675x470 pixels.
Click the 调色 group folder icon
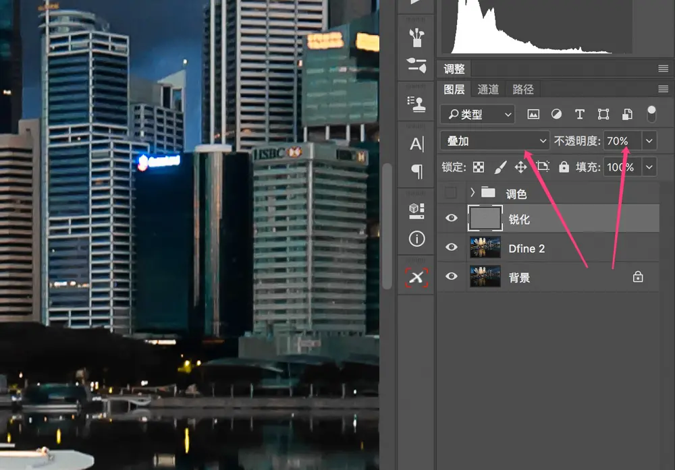[488, 192]
